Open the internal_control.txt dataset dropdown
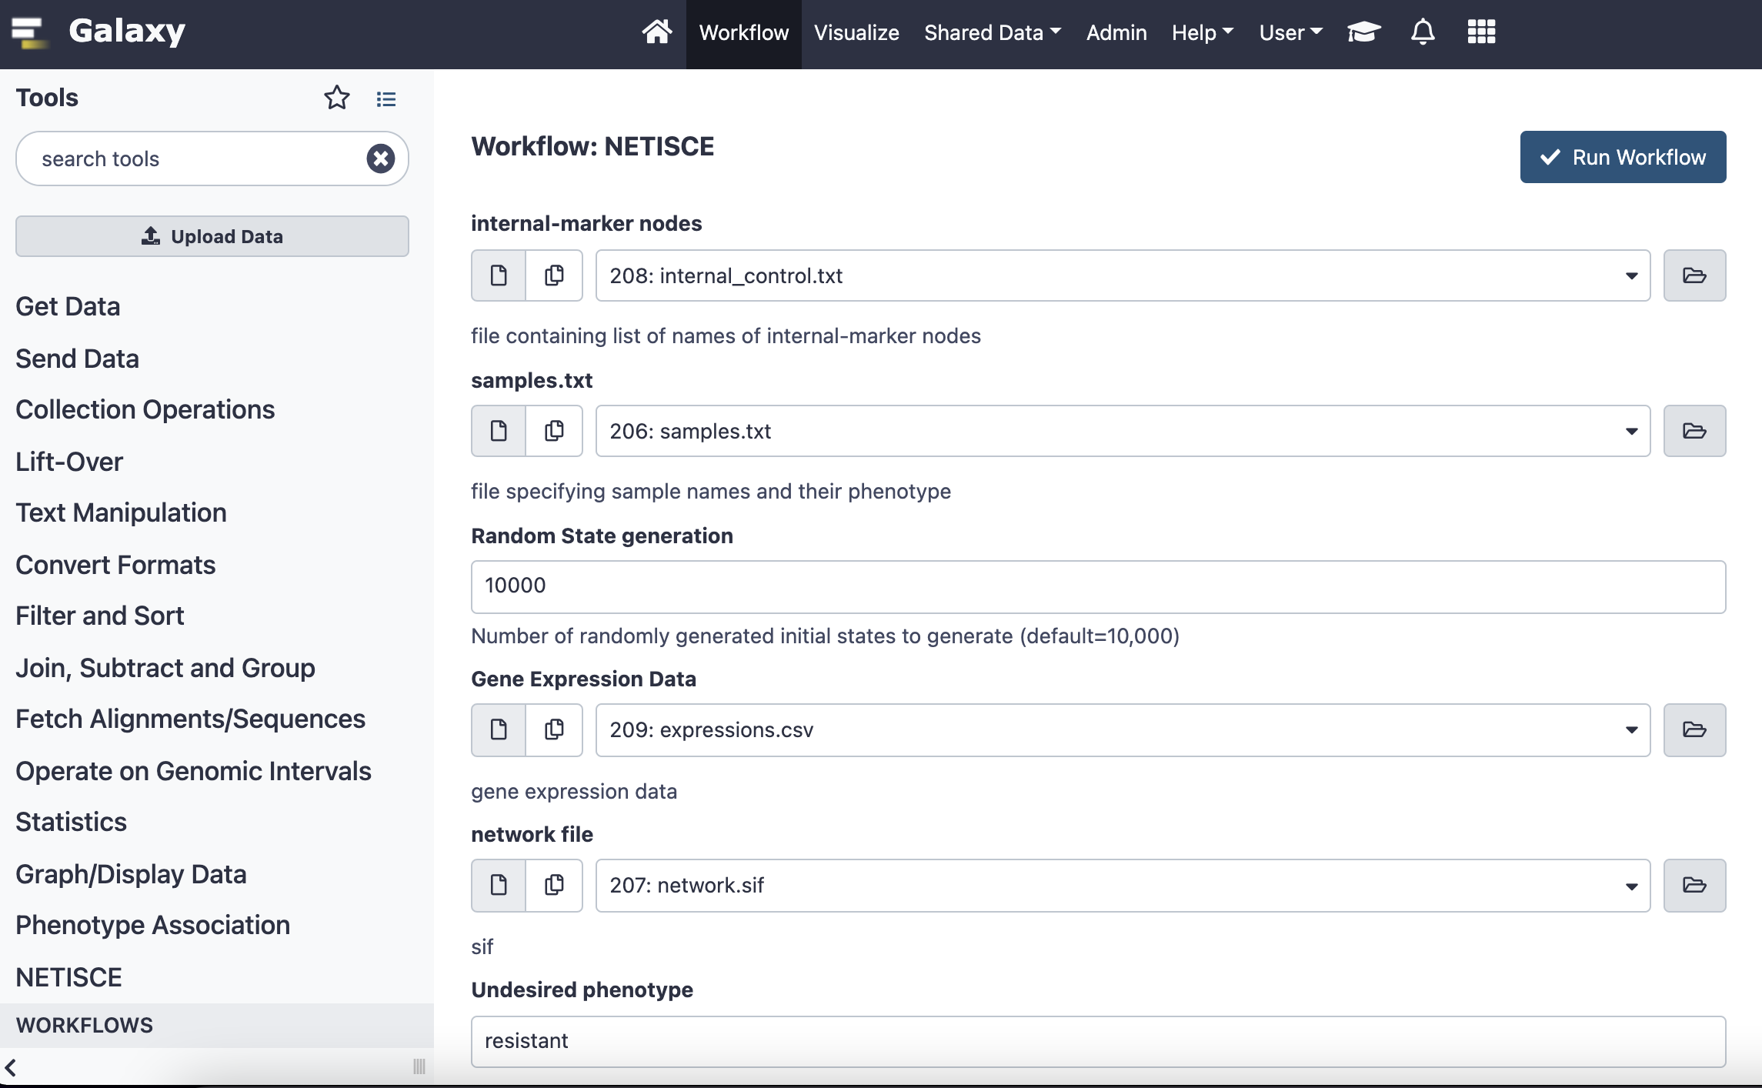 click(x=1123, y=275)
